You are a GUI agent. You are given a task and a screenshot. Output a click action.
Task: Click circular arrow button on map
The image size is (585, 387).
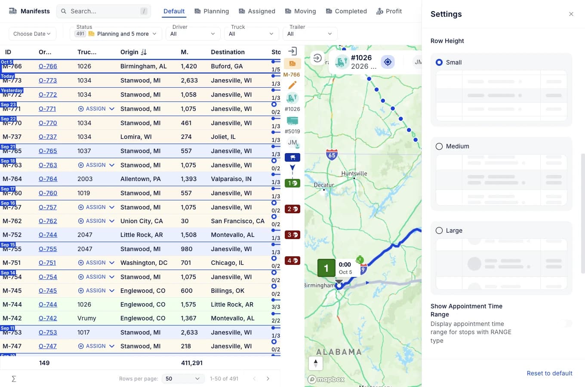tap(317, 58)
